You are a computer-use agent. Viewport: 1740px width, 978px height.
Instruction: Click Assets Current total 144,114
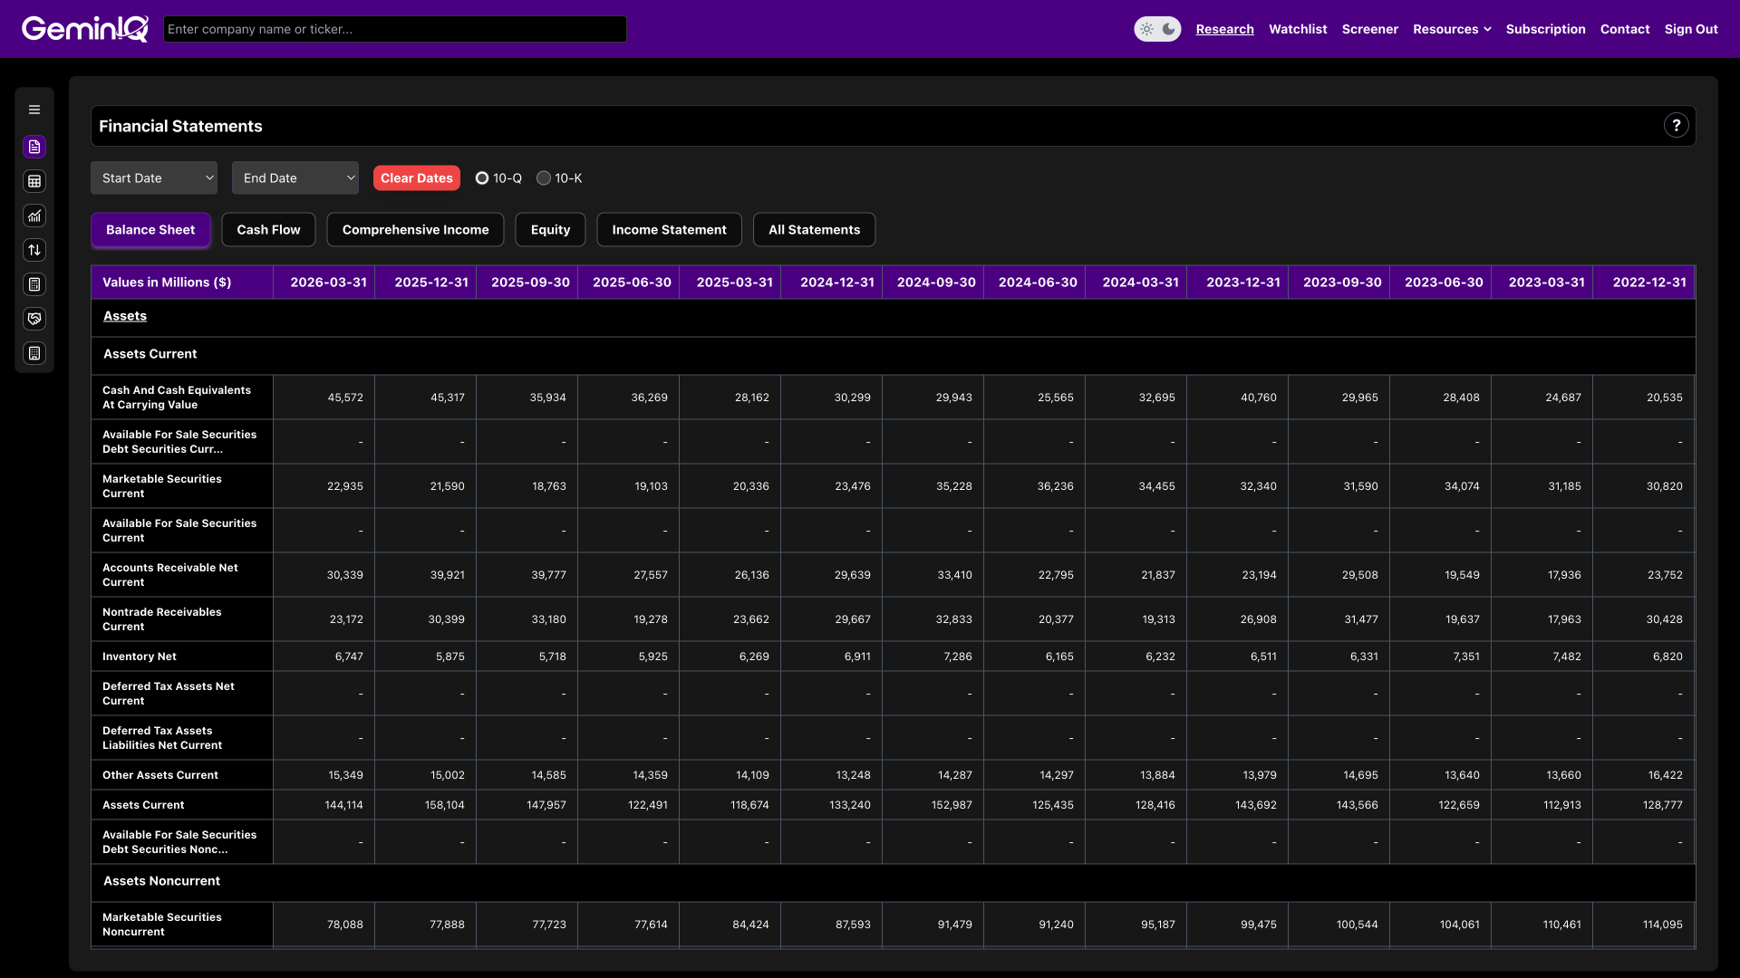pos(343,805)
